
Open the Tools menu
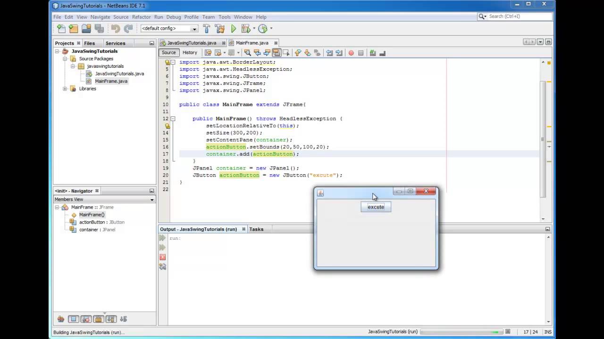[225, 17]
